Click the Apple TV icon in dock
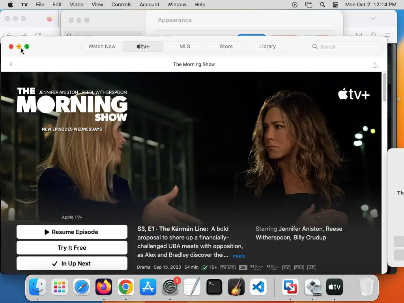The height and width of the screenshot is (303, 404). [335, 286]
